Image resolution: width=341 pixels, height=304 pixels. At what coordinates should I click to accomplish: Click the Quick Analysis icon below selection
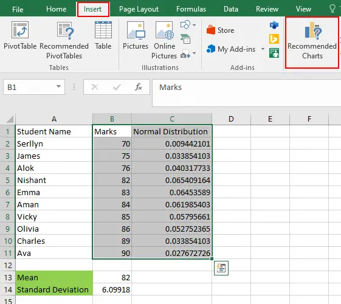click(x=221, y=268)
